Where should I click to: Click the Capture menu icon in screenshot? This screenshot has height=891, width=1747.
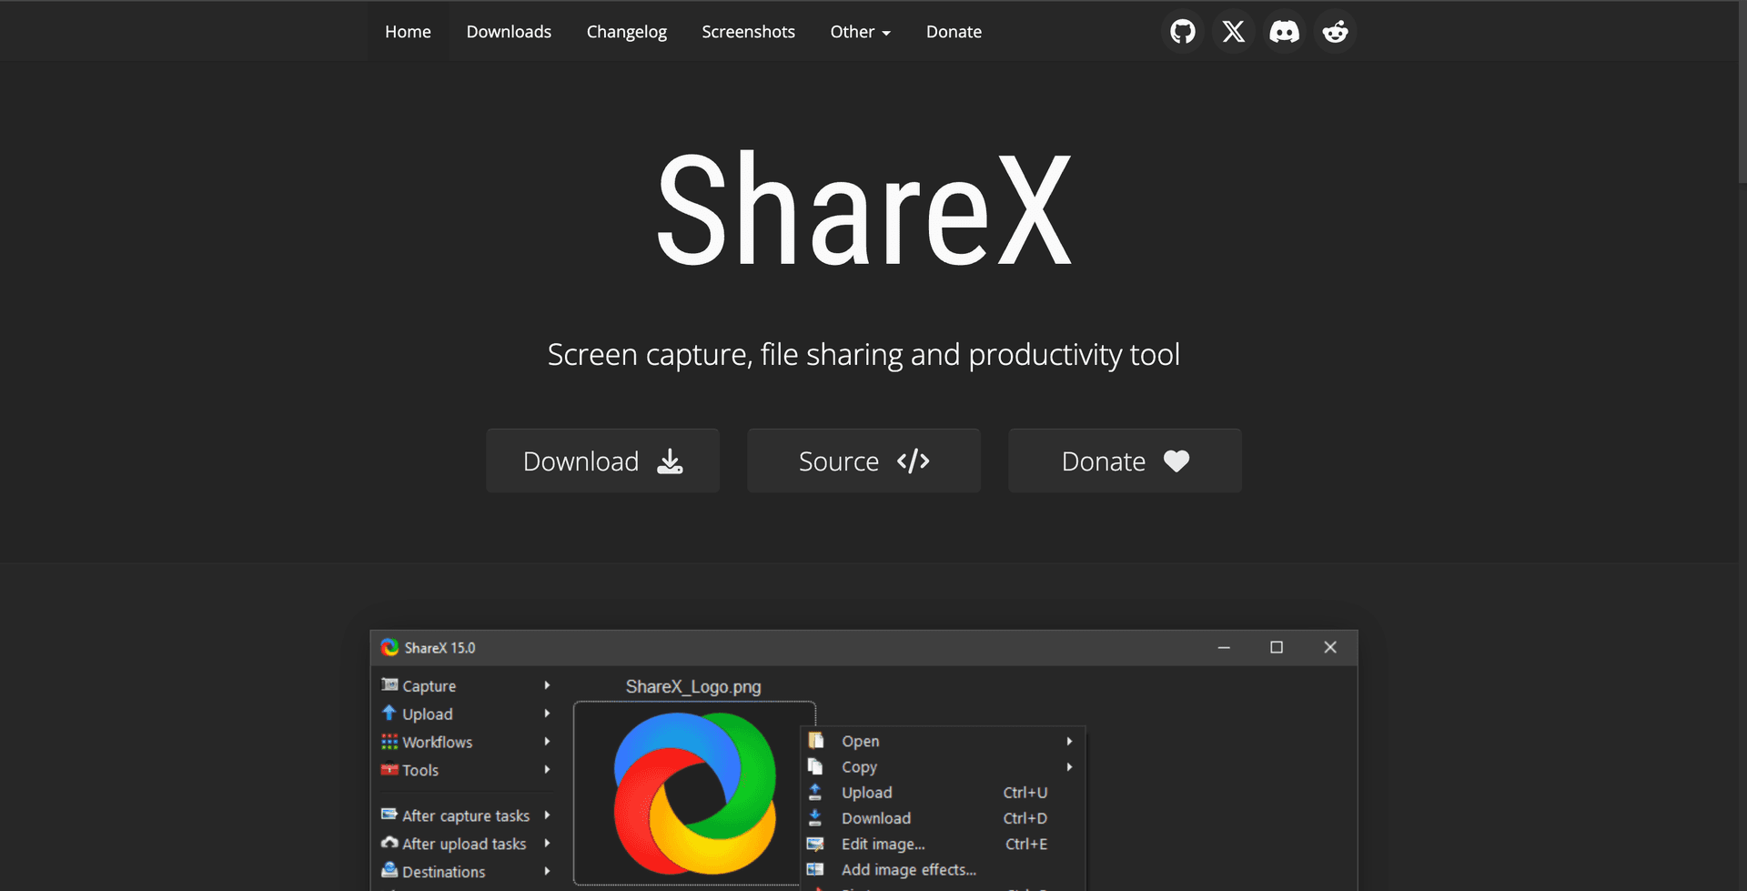[389, 685]
